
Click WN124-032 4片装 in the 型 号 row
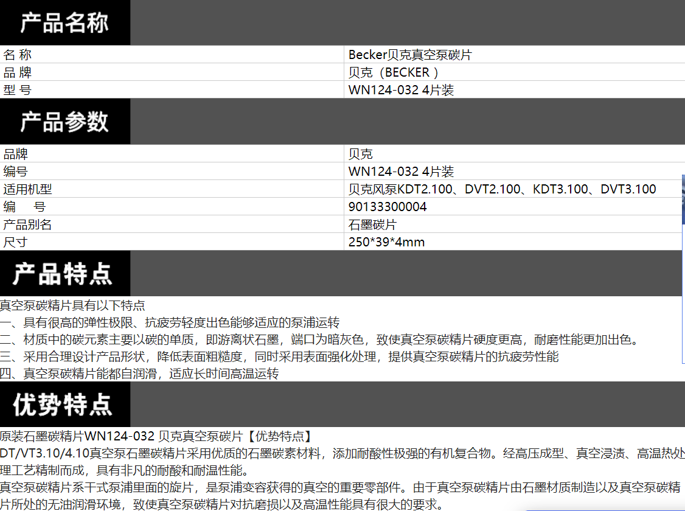(x=401, y=90)
